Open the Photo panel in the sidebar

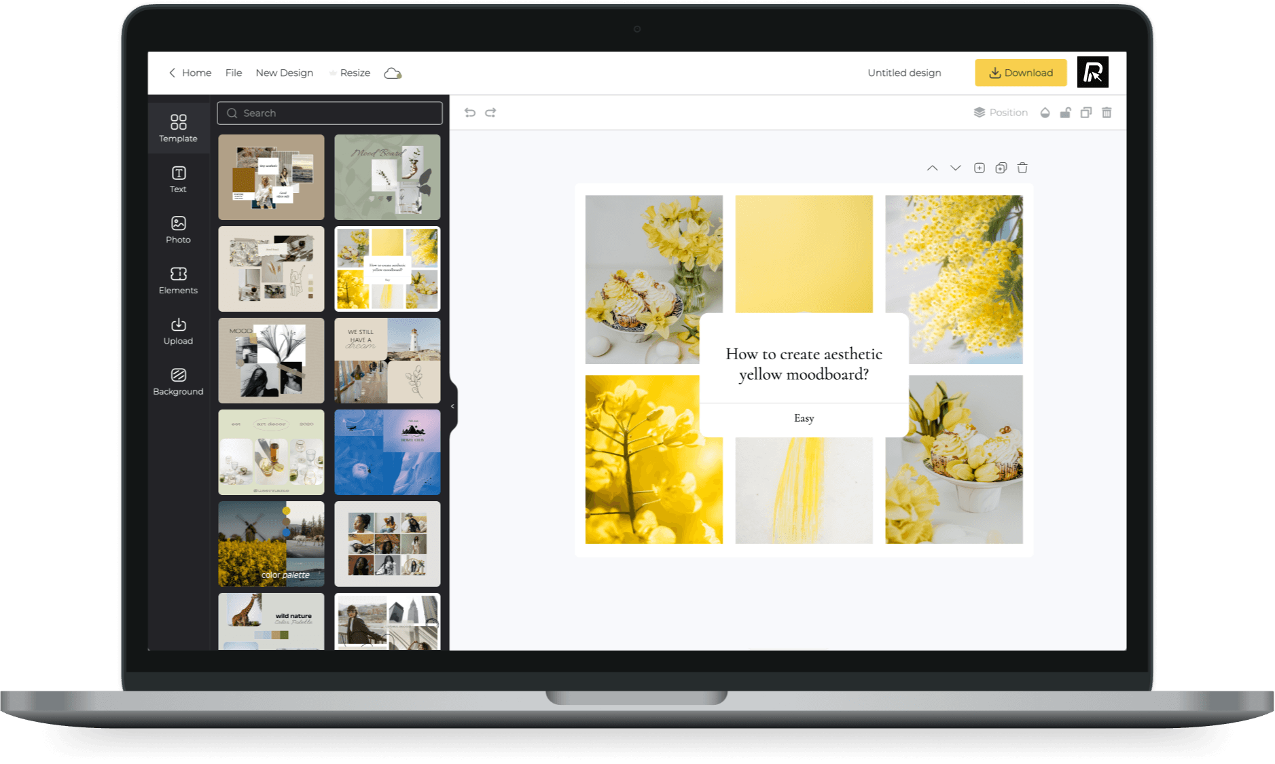point(178,230)
